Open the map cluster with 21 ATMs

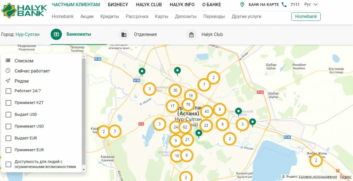(x=187, y=140)
